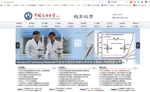Click the blue play extension icon in the browser toolbar
Image resolution: width=150 pixels, height=92 pixels.
coord(138,2)
